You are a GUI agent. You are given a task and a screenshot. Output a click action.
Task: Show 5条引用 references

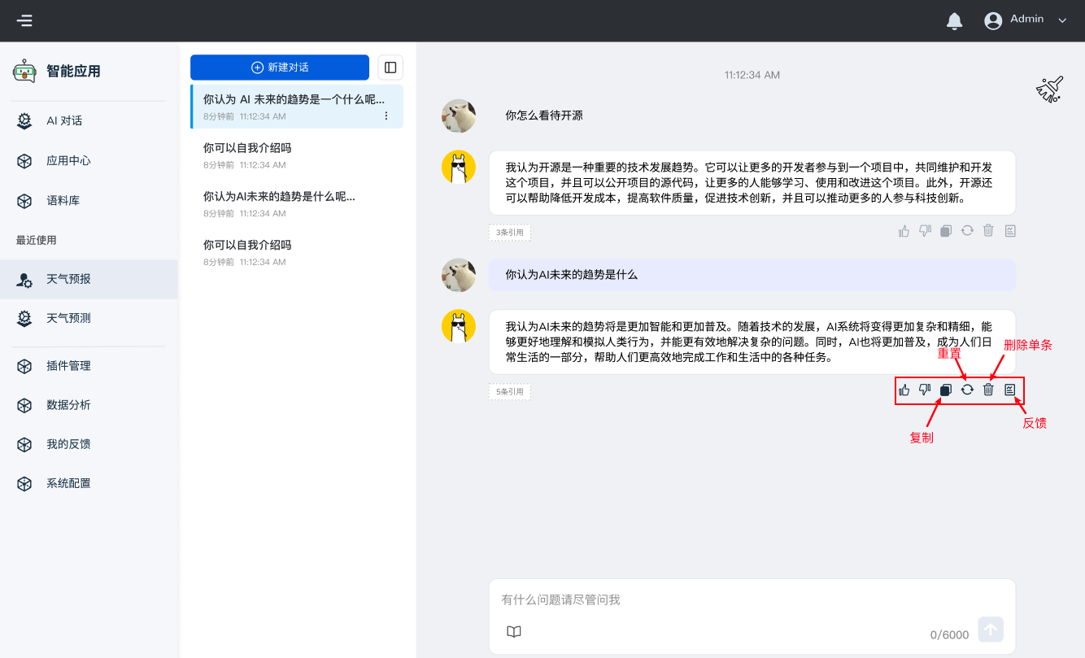[510, 392]
